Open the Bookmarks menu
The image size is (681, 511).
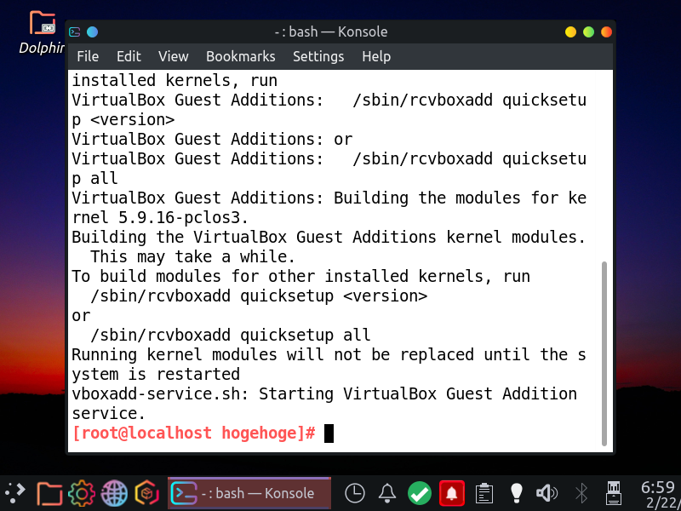(x=241, y=56)
